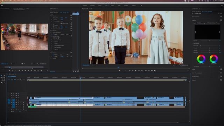Open workspace overflow chevron menu
The height and width of the screenshot is (126, 224).
click(x=141, y=6)
